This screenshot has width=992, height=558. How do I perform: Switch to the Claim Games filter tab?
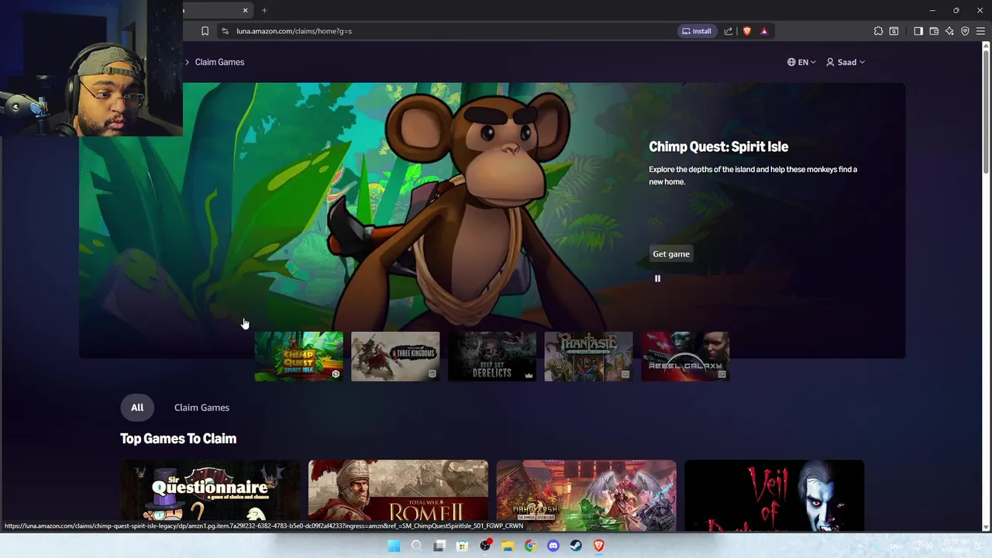[x=201, y=408]
